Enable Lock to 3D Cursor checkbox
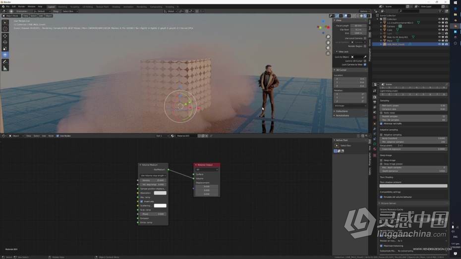Image resolution: width=461 pixels, height=259 pixels. (x=365, y=61)
